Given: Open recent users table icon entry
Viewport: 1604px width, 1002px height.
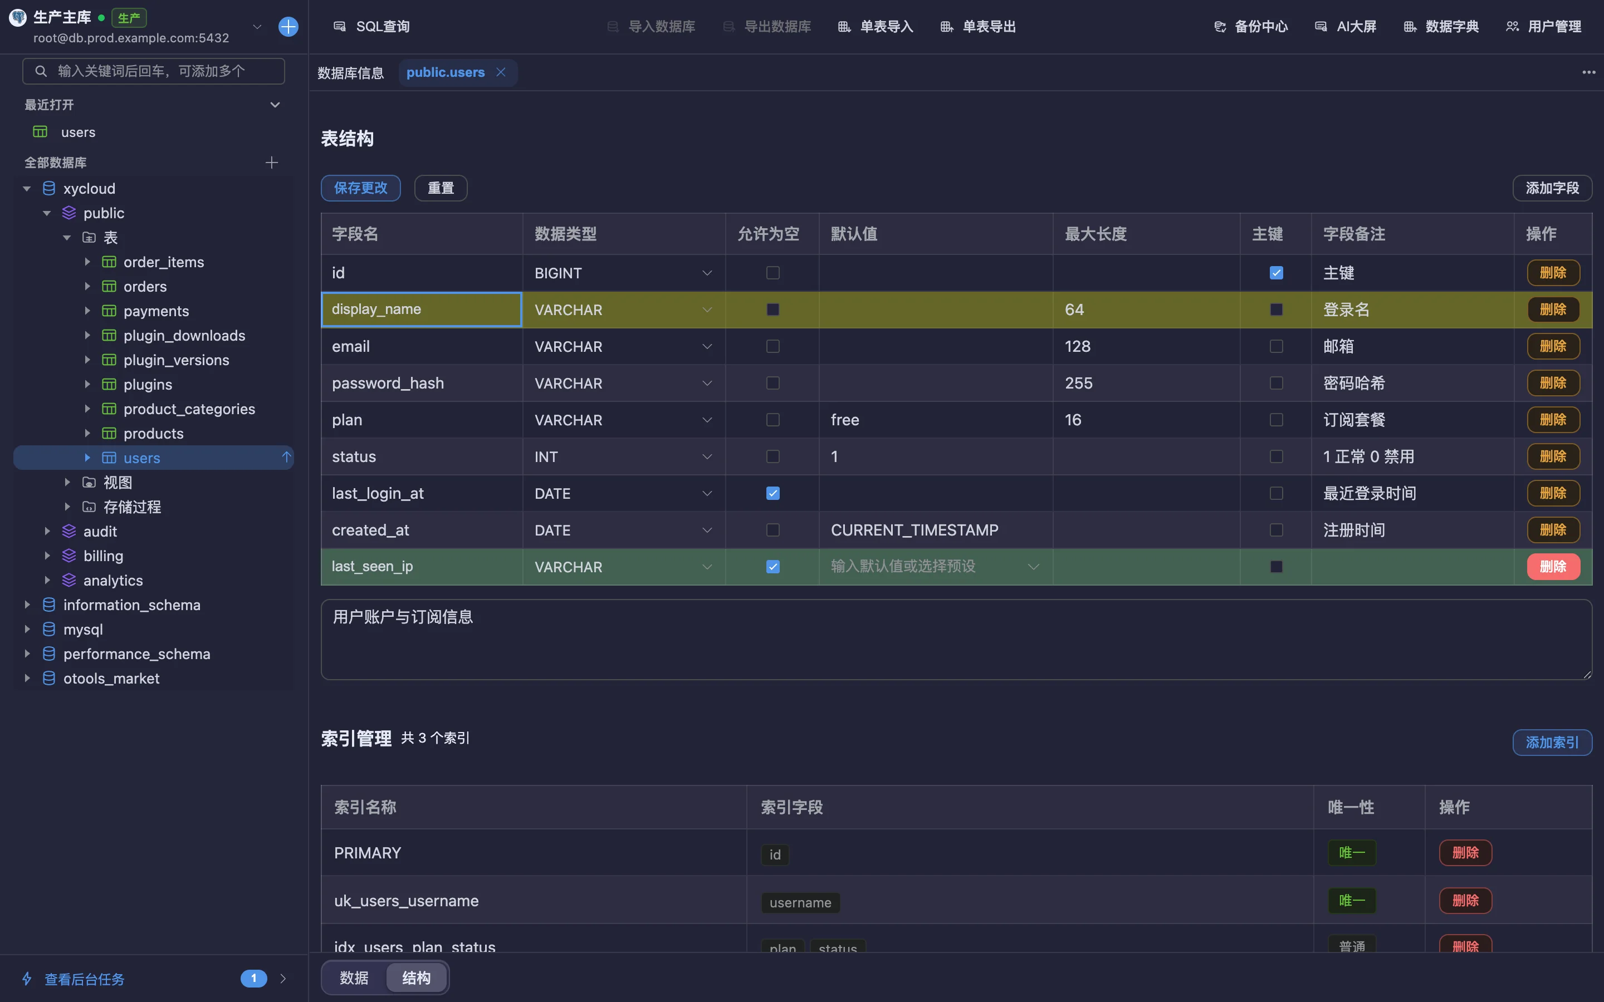Looking at the screenshot, I should point(41,132).
